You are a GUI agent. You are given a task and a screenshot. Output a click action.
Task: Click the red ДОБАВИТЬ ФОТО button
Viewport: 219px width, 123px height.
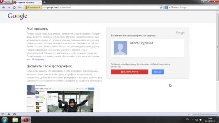point(129,72)
